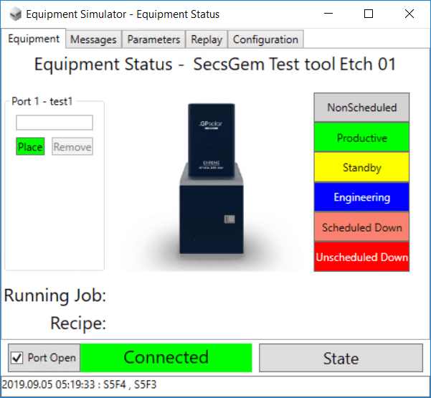431x398 pixels.
Task: Click the green Connected status indicator
Action: click(166, 358)
